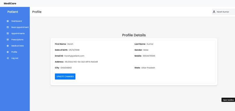Open the Prescriptions menu item

coord(17,40)
